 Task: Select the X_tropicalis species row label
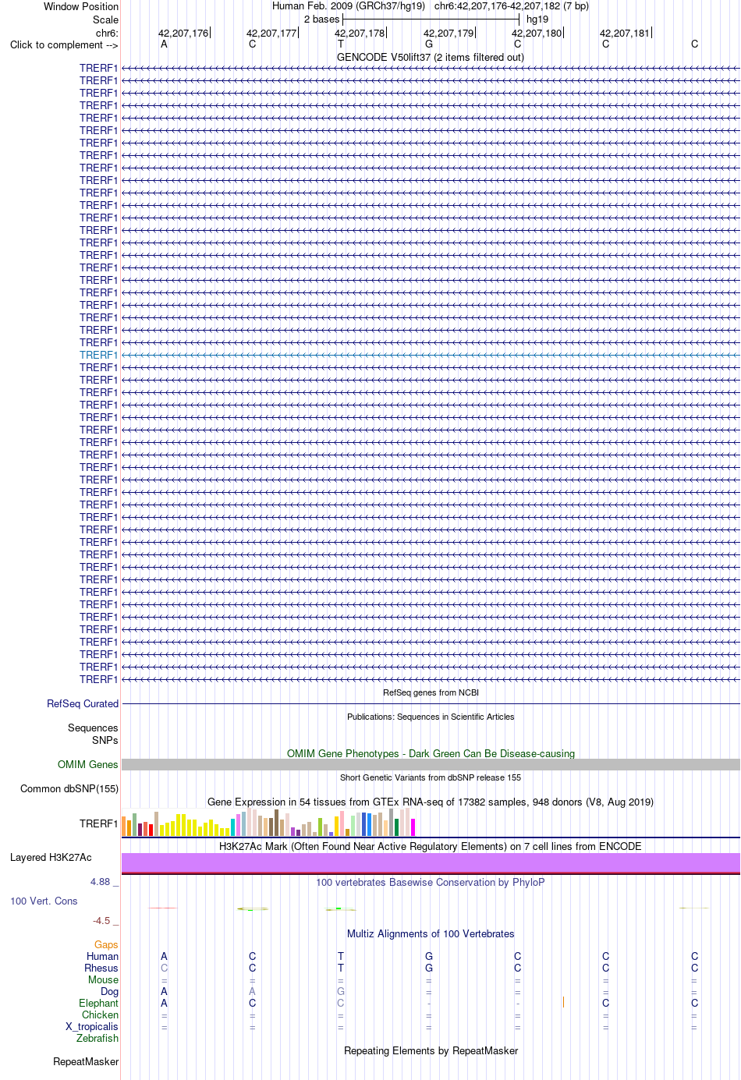click(x=92, y=1026)
